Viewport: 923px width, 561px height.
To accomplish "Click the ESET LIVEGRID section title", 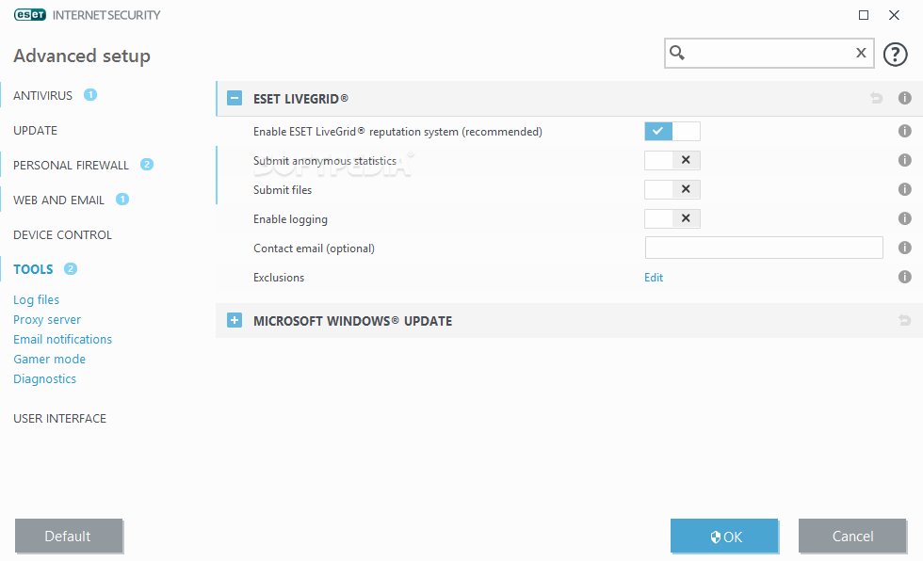I will (x=300, y=99).
